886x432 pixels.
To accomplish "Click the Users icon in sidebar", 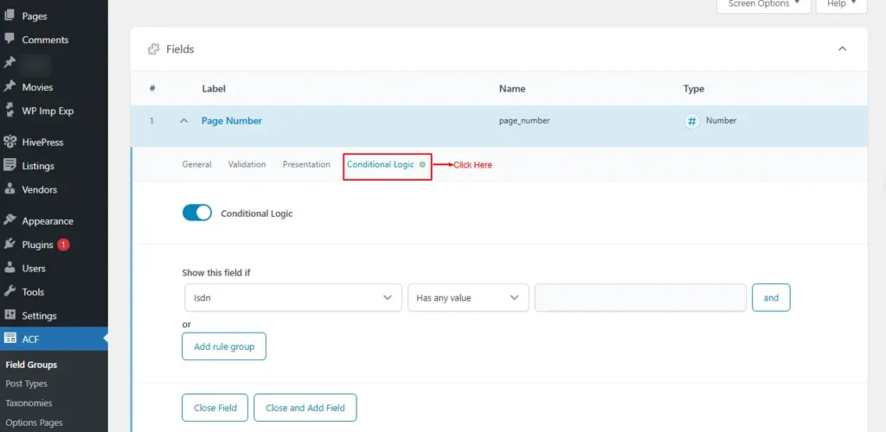I will pyautogui.click(x=10, y=269).
